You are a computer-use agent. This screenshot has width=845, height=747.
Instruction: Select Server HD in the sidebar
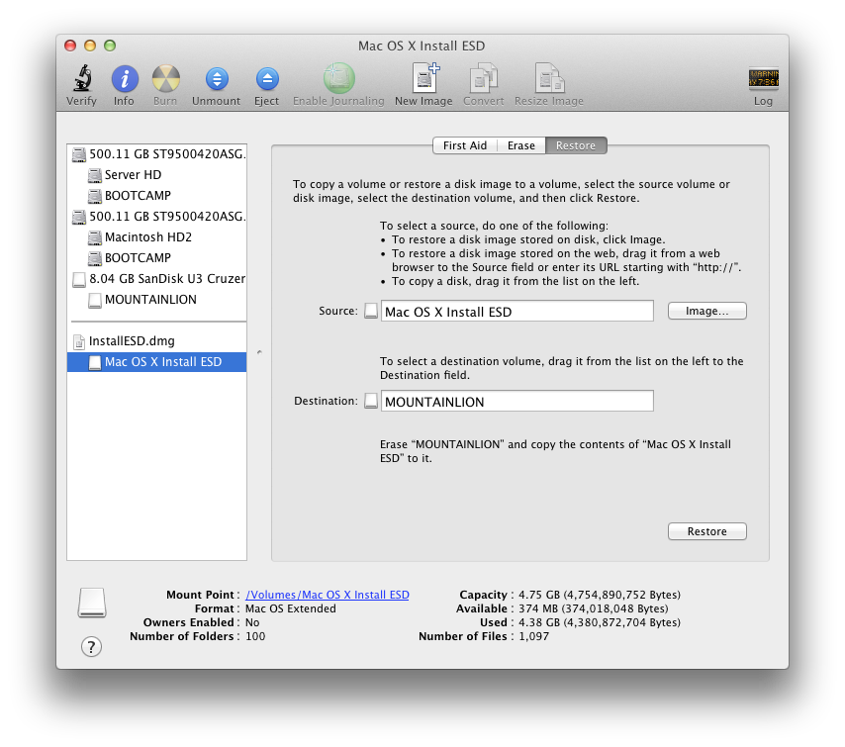coord(133,175)
